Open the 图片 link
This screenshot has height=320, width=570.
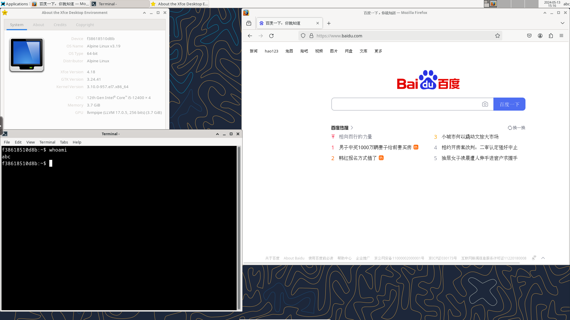334,51
